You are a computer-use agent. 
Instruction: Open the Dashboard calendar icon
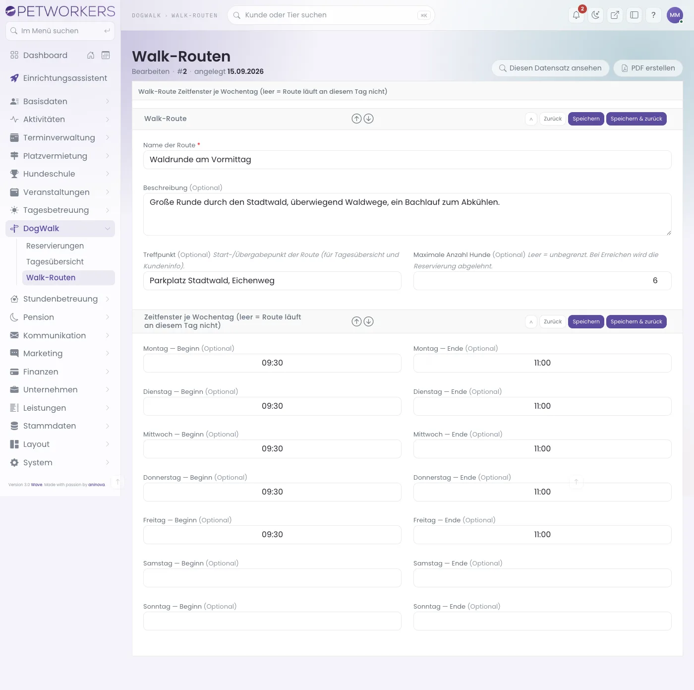[106, 55]
